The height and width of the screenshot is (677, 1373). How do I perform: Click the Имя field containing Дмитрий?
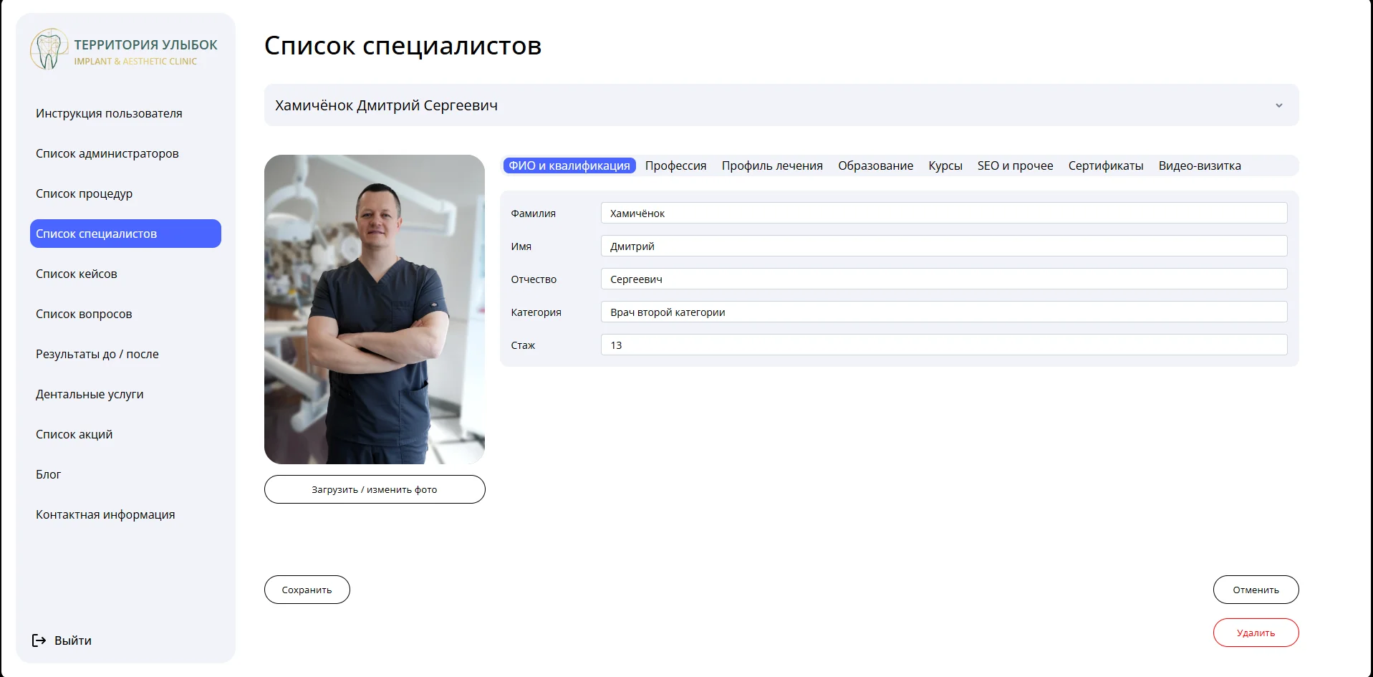[x=943, y=246]
